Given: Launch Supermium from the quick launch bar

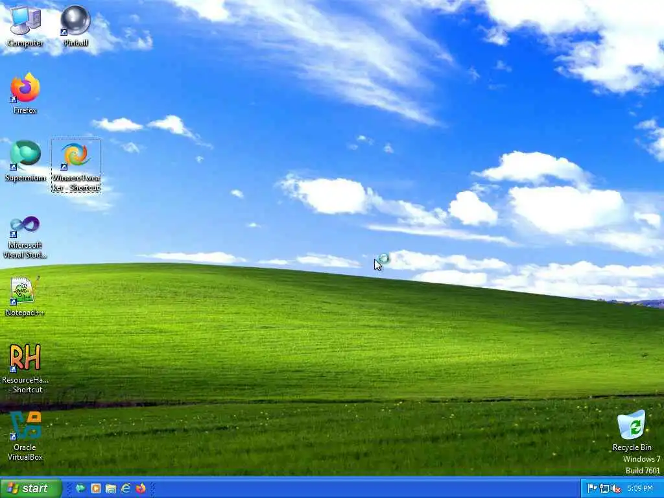Looking at the screenshot, I should [80, 488].
